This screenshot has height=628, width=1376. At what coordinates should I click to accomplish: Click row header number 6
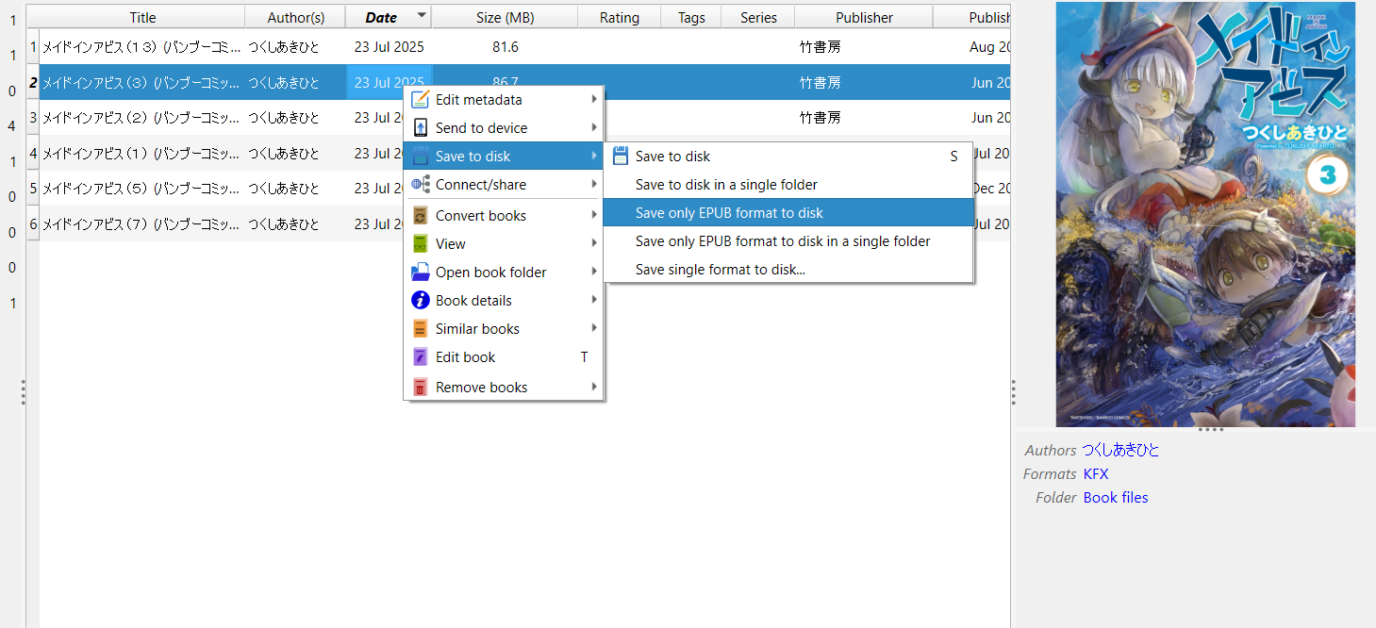pos(33,223)
